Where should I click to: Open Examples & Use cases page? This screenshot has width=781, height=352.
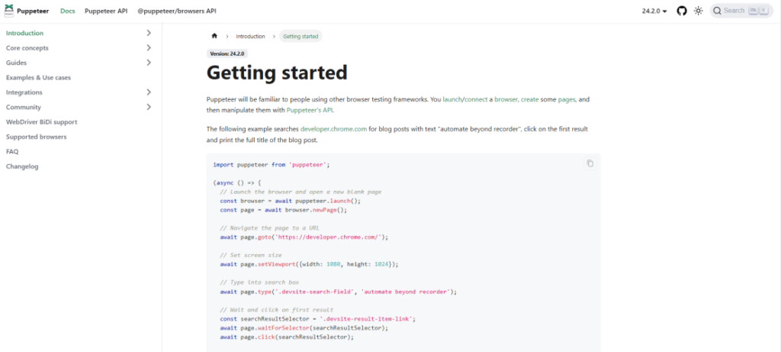point(38,78)
